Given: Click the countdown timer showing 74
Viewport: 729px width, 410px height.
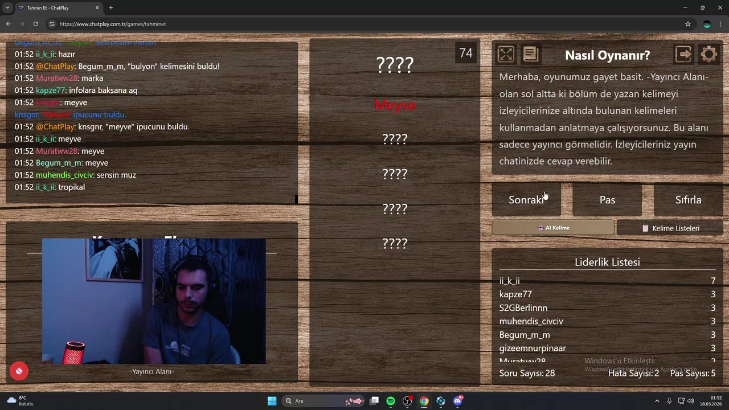Looking at the screenshot, I should click(466, 53).
